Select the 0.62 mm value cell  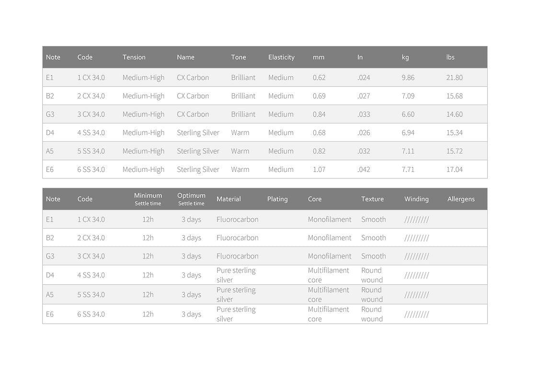[x=319, y=78]
